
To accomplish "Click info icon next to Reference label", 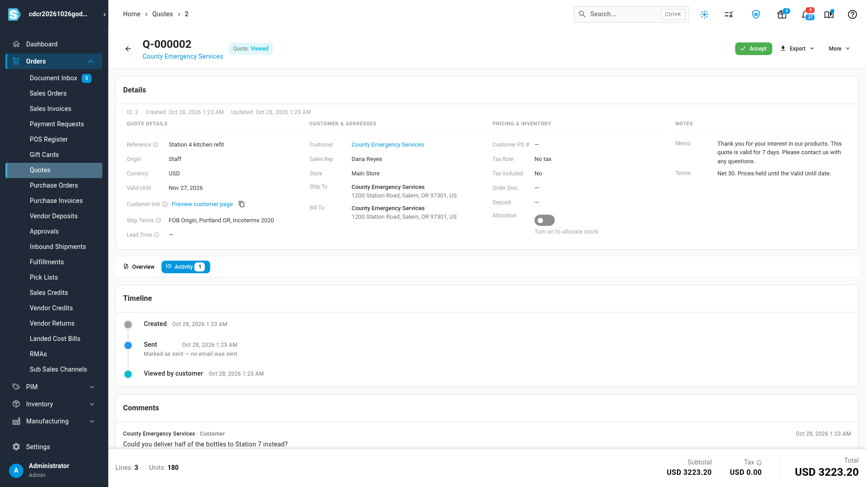I will click(x=156, y=145).
